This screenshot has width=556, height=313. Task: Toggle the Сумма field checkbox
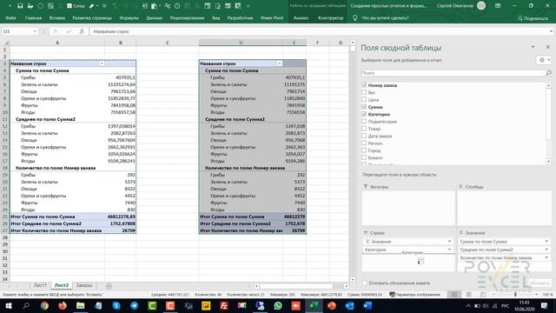click(364, 107)
